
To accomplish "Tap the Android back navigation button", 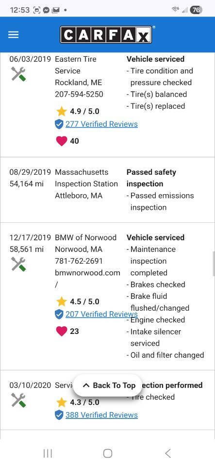I will (x=168, y=453).
